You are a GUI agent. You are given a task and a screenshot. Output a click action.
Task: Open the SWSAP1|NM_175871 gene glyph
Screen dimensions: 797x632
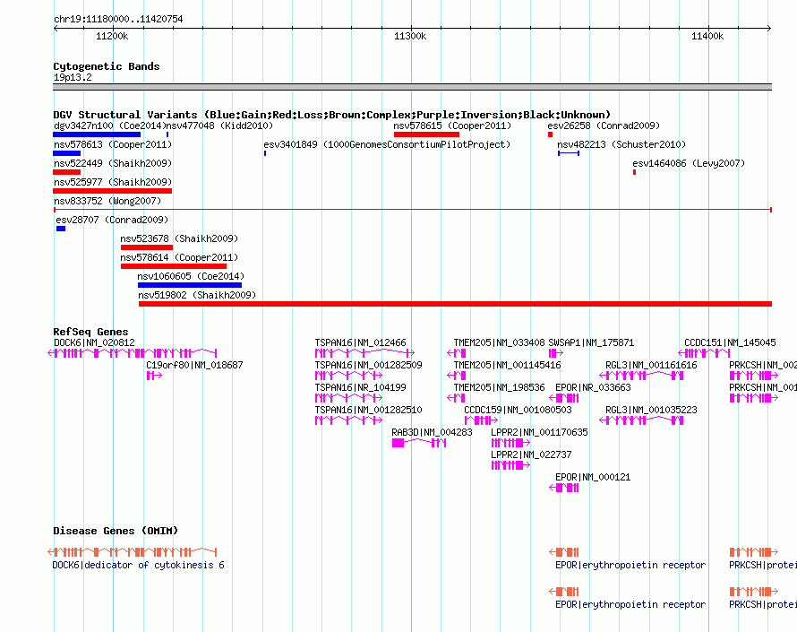point(555,353)
